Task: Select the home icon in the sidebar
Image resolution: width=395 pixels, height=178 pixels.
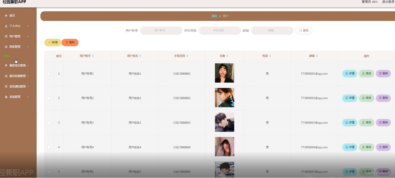Action: coord(5,15)
